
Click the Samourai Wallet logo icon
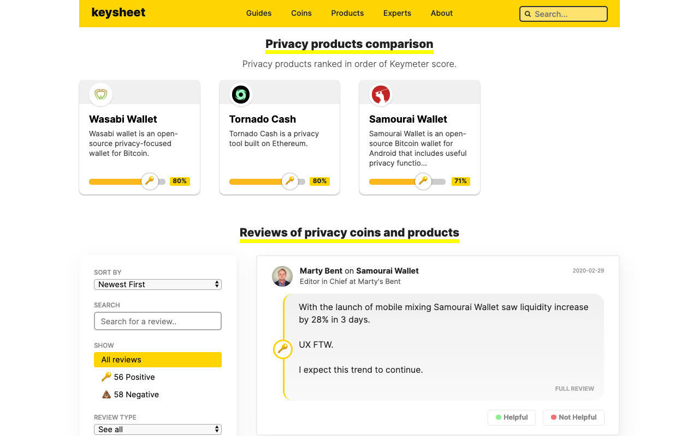pos(381,94)
